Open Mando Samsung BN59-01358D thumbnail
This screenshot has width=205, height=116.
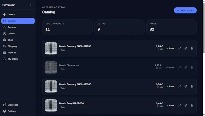click(x=51, y=86)
